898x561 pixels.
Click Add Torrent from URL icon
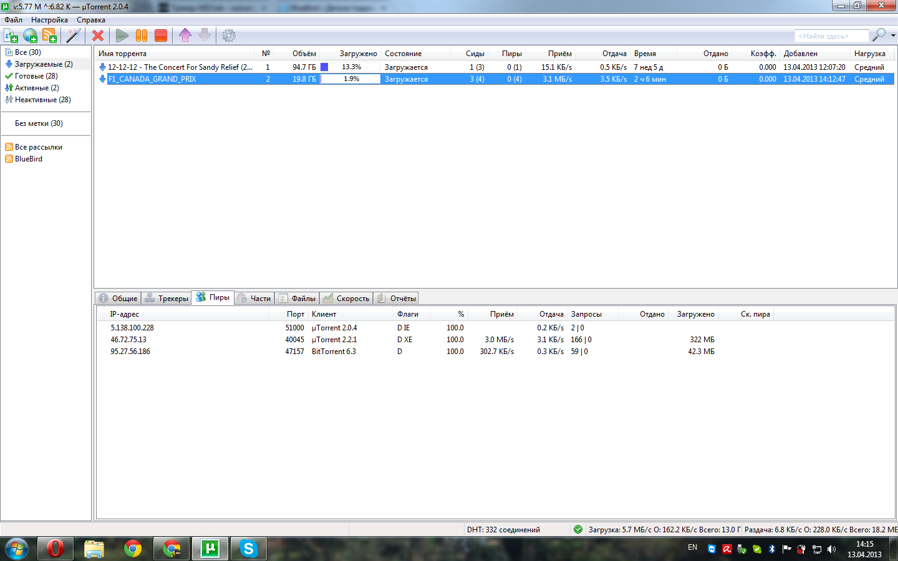(30, 36)
